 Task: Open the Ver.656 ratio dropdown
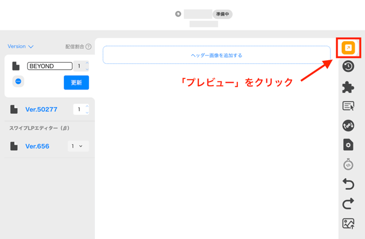pyautogui.click(x=78, y=146)
